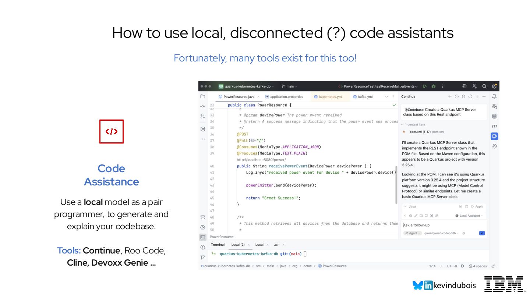This screenshot has height=298, width=530.
Task: Copy the Java code block with clipboard icon
Action: coord(466,207)
